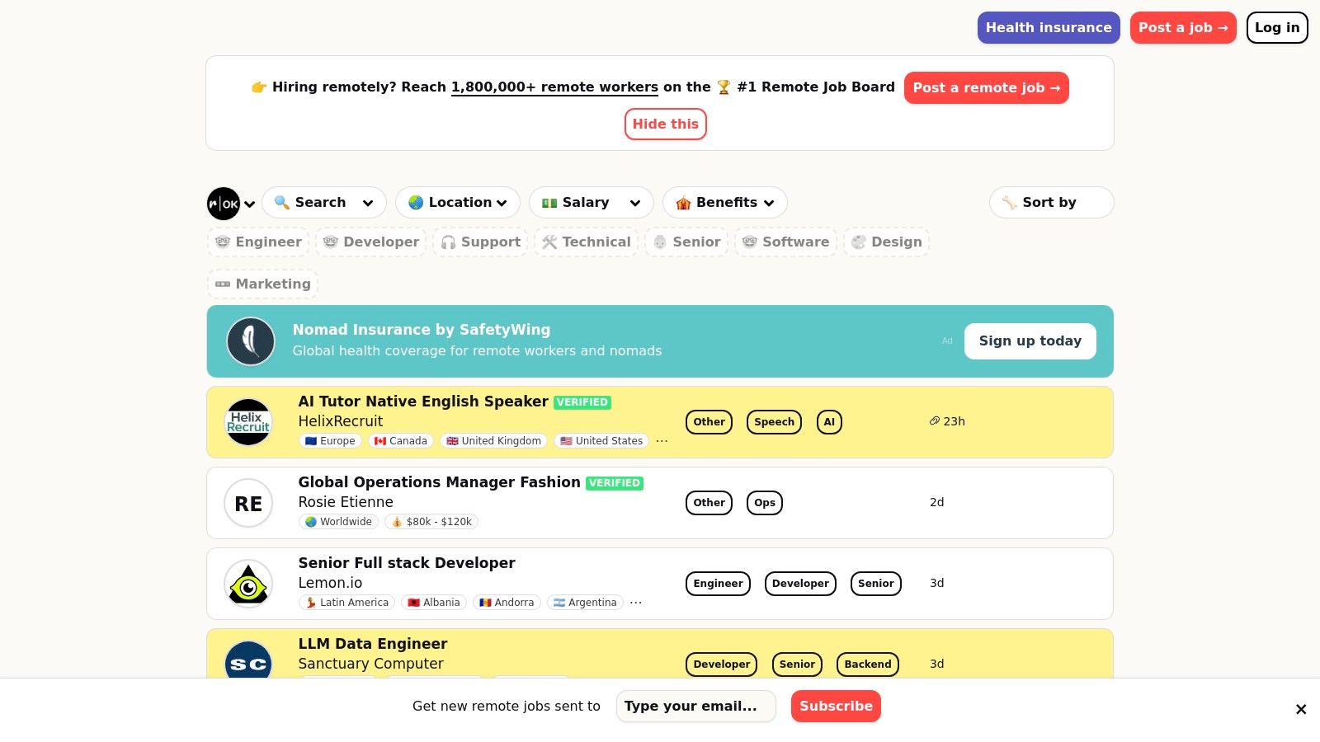Toggle the Marketing tag filter
This screenshot has width=1320, height=742.
click(x=262, y=284)
